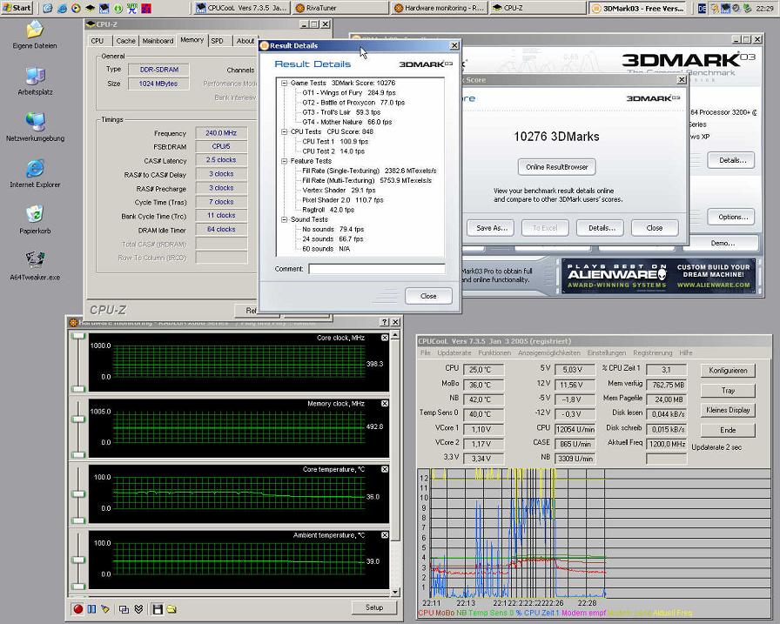The image size is (780, 624).
Task: Close the Ambient temperature graph panel
Action: (385, 535)
